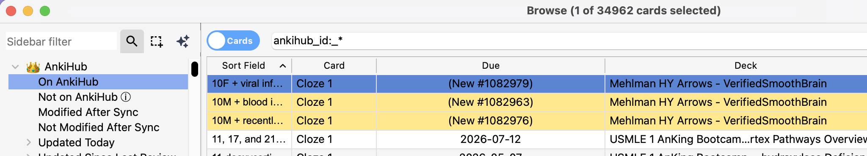Screen dimensions: 867x156
Task: Click the sidebar search magnifier icon
Action: (x=132, y=41)
